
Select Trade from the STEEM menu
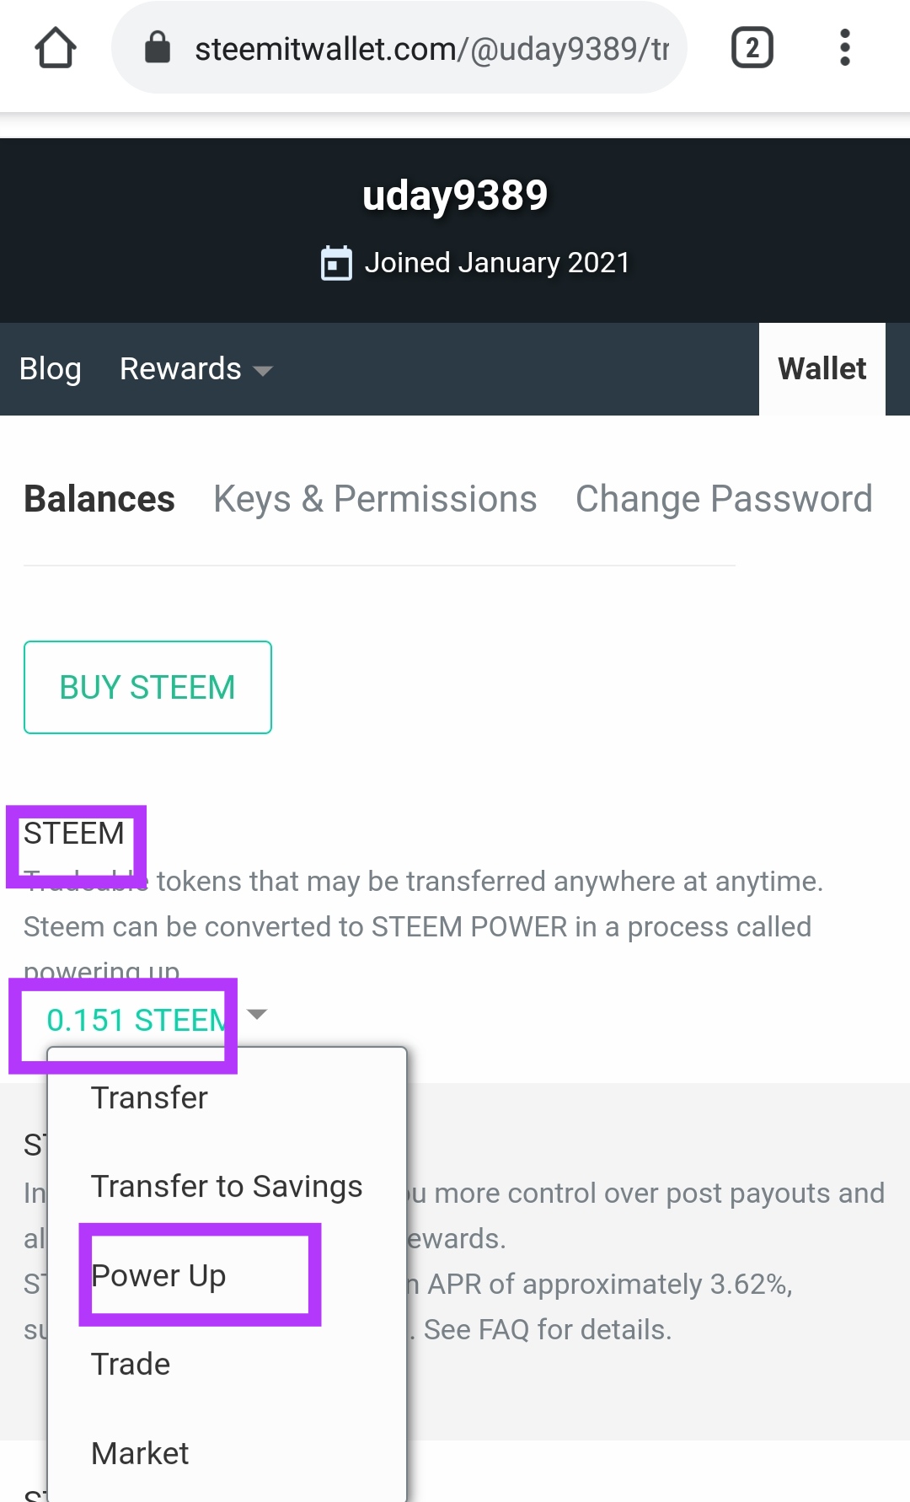click(x=131, y=1364)
